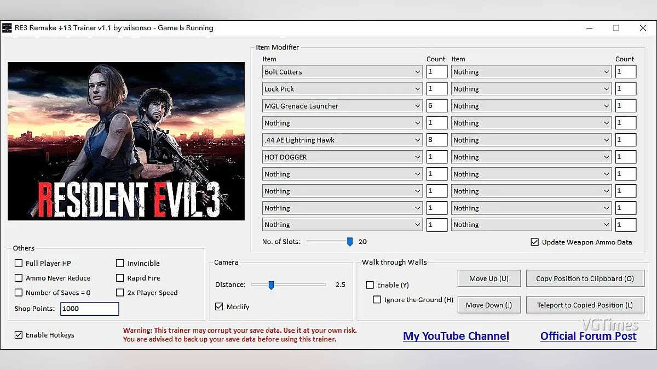The image size is (657, 370).
Task: Uncheck Update Weapon Ammo Data
Action: pos(535,242)
